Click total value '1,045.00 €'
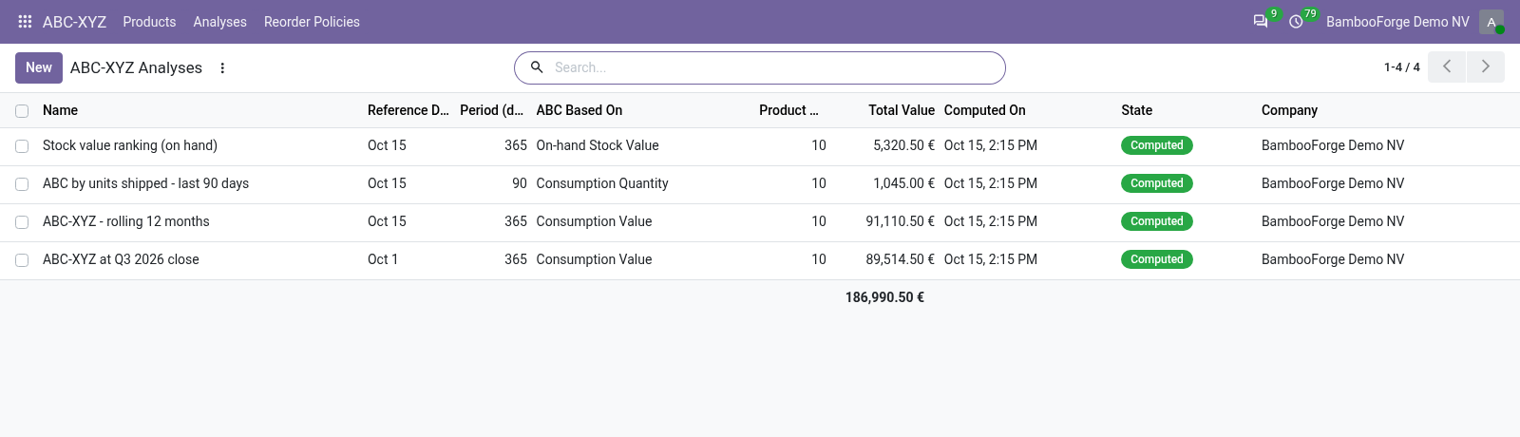 903,183
